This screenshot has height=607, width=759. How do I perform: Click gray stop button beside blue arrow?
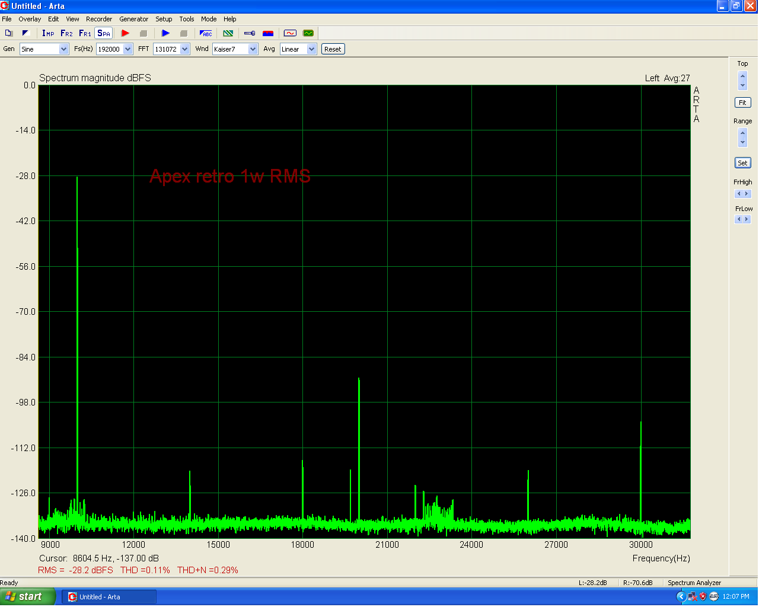coord(183,33)
